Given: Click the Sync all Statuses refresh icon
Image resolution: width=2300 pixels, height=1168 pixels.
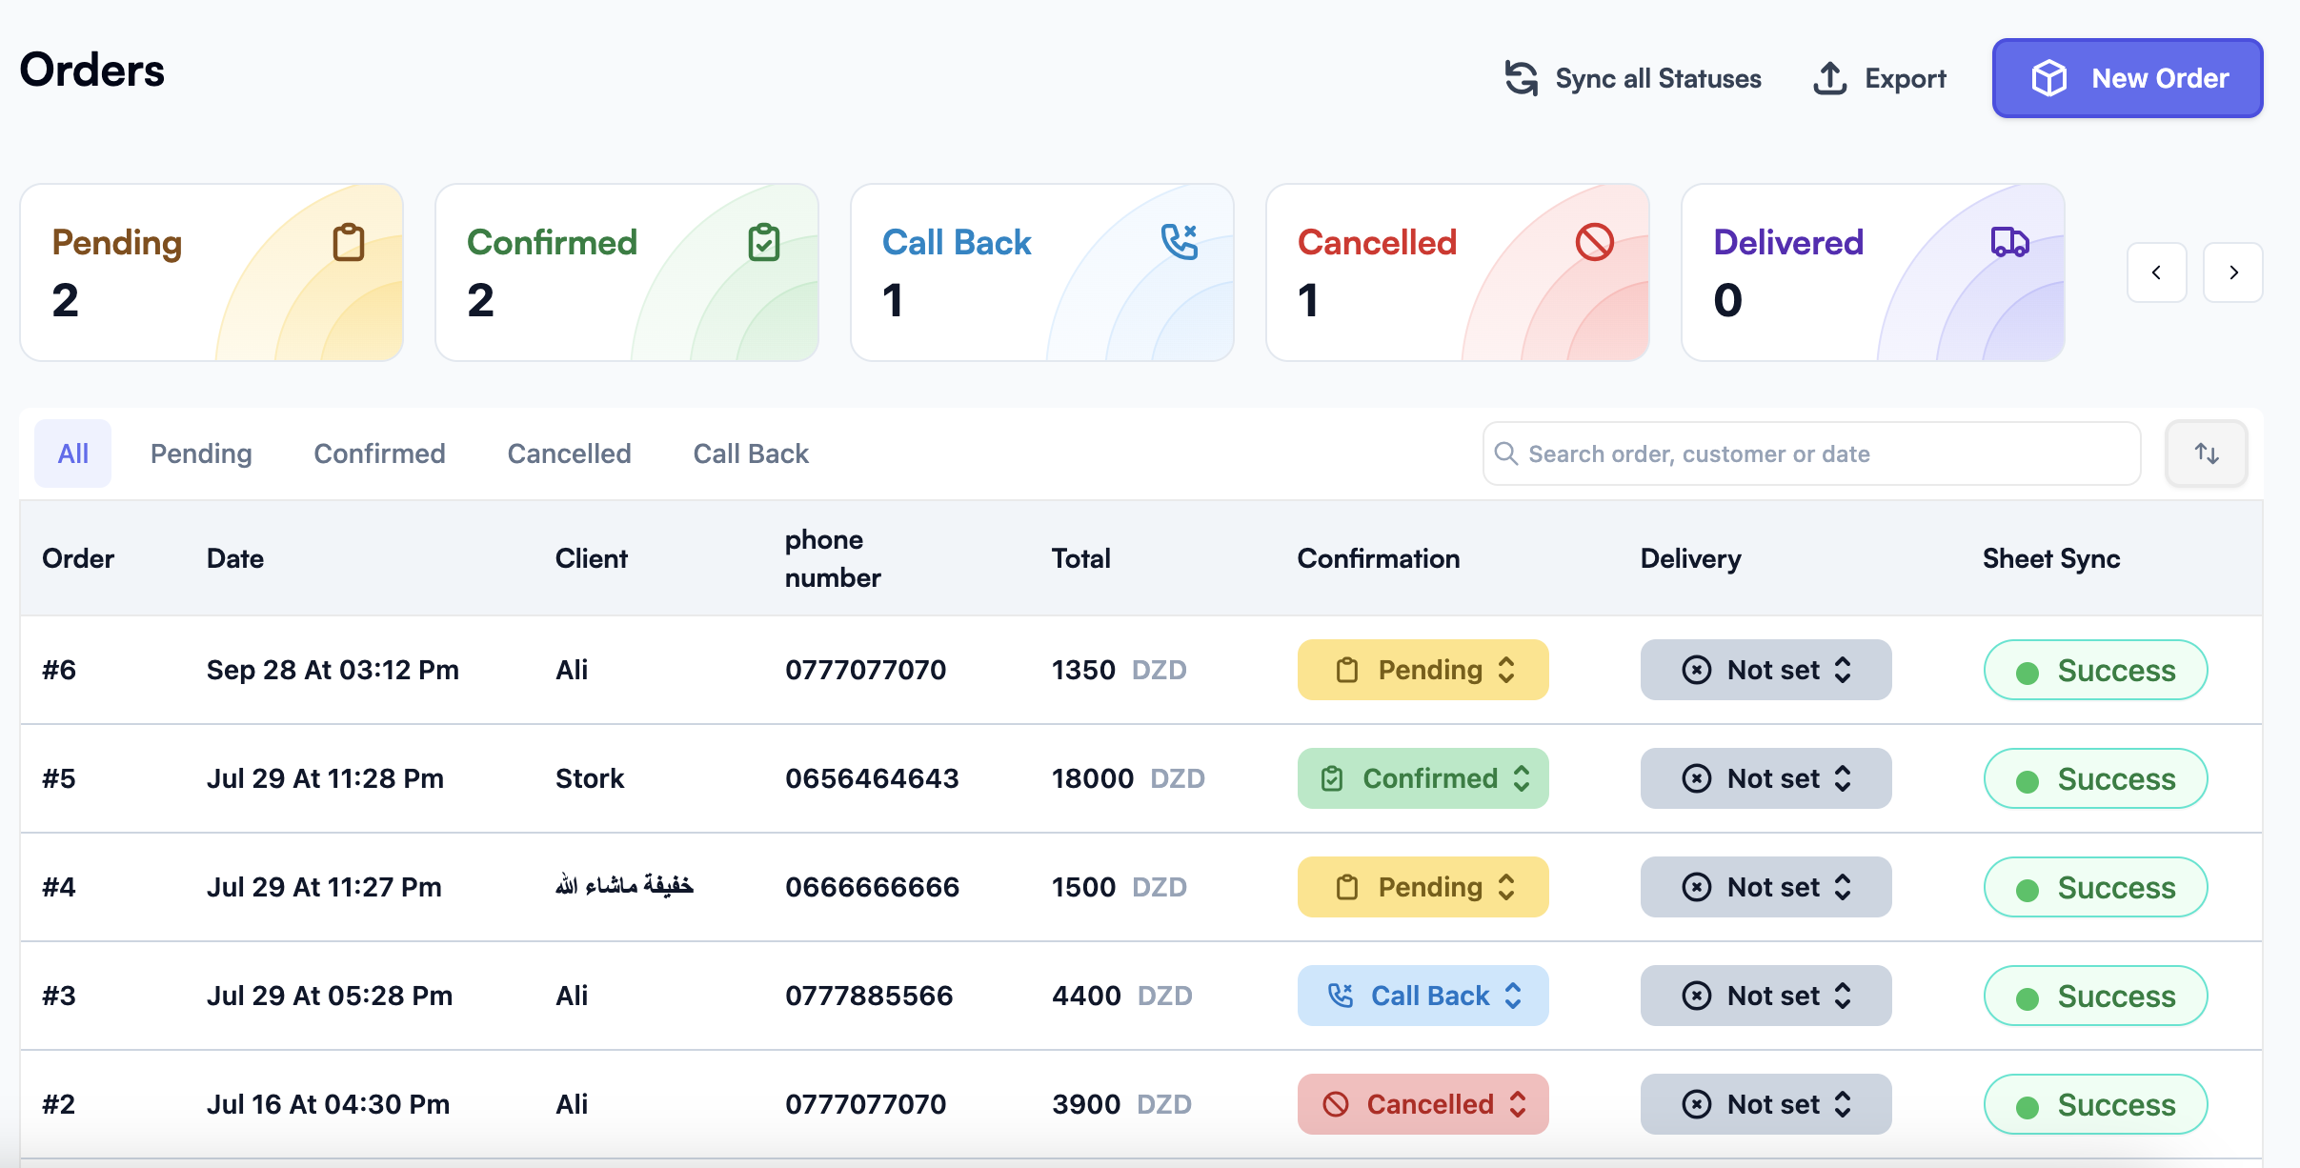Looking at the screenshot, I should coord(1522,78).
